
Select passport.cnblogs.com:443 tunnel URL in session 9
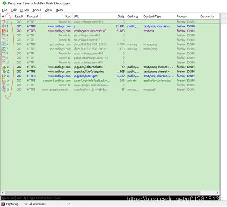(x=91, y=58)
